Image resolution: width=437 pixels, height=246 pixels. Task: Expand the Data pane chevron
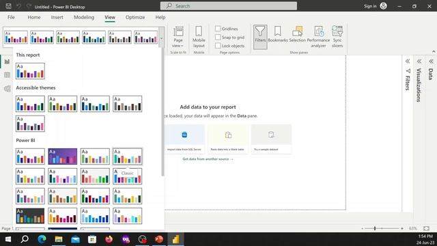431,61
